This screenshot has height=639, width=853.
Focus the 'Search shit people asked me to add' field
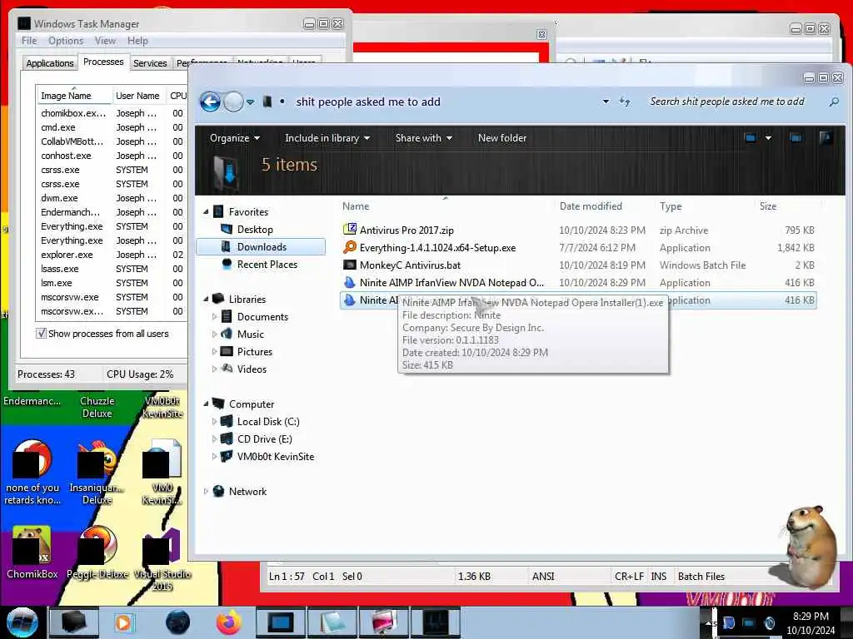click(x=728, y=102)
